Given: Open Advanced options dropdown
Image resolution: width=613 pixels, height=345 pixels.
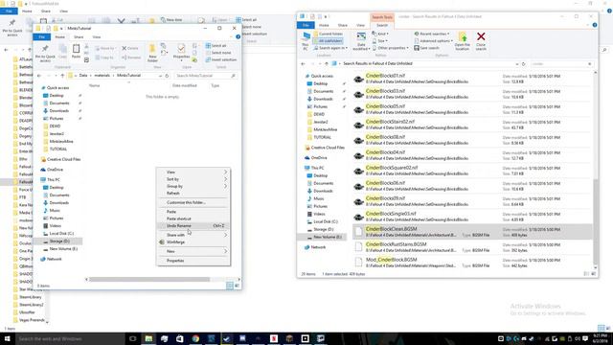Looking at the screenshot, I should point(433,41).
